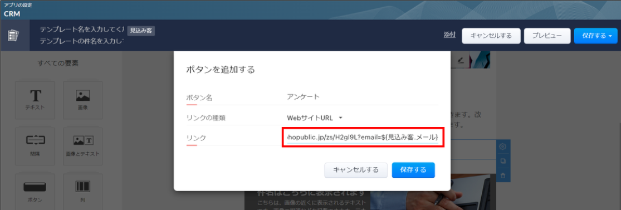Click the プレビュー button
This screenshot has width=621, height=210.
(x=547, y=36)
